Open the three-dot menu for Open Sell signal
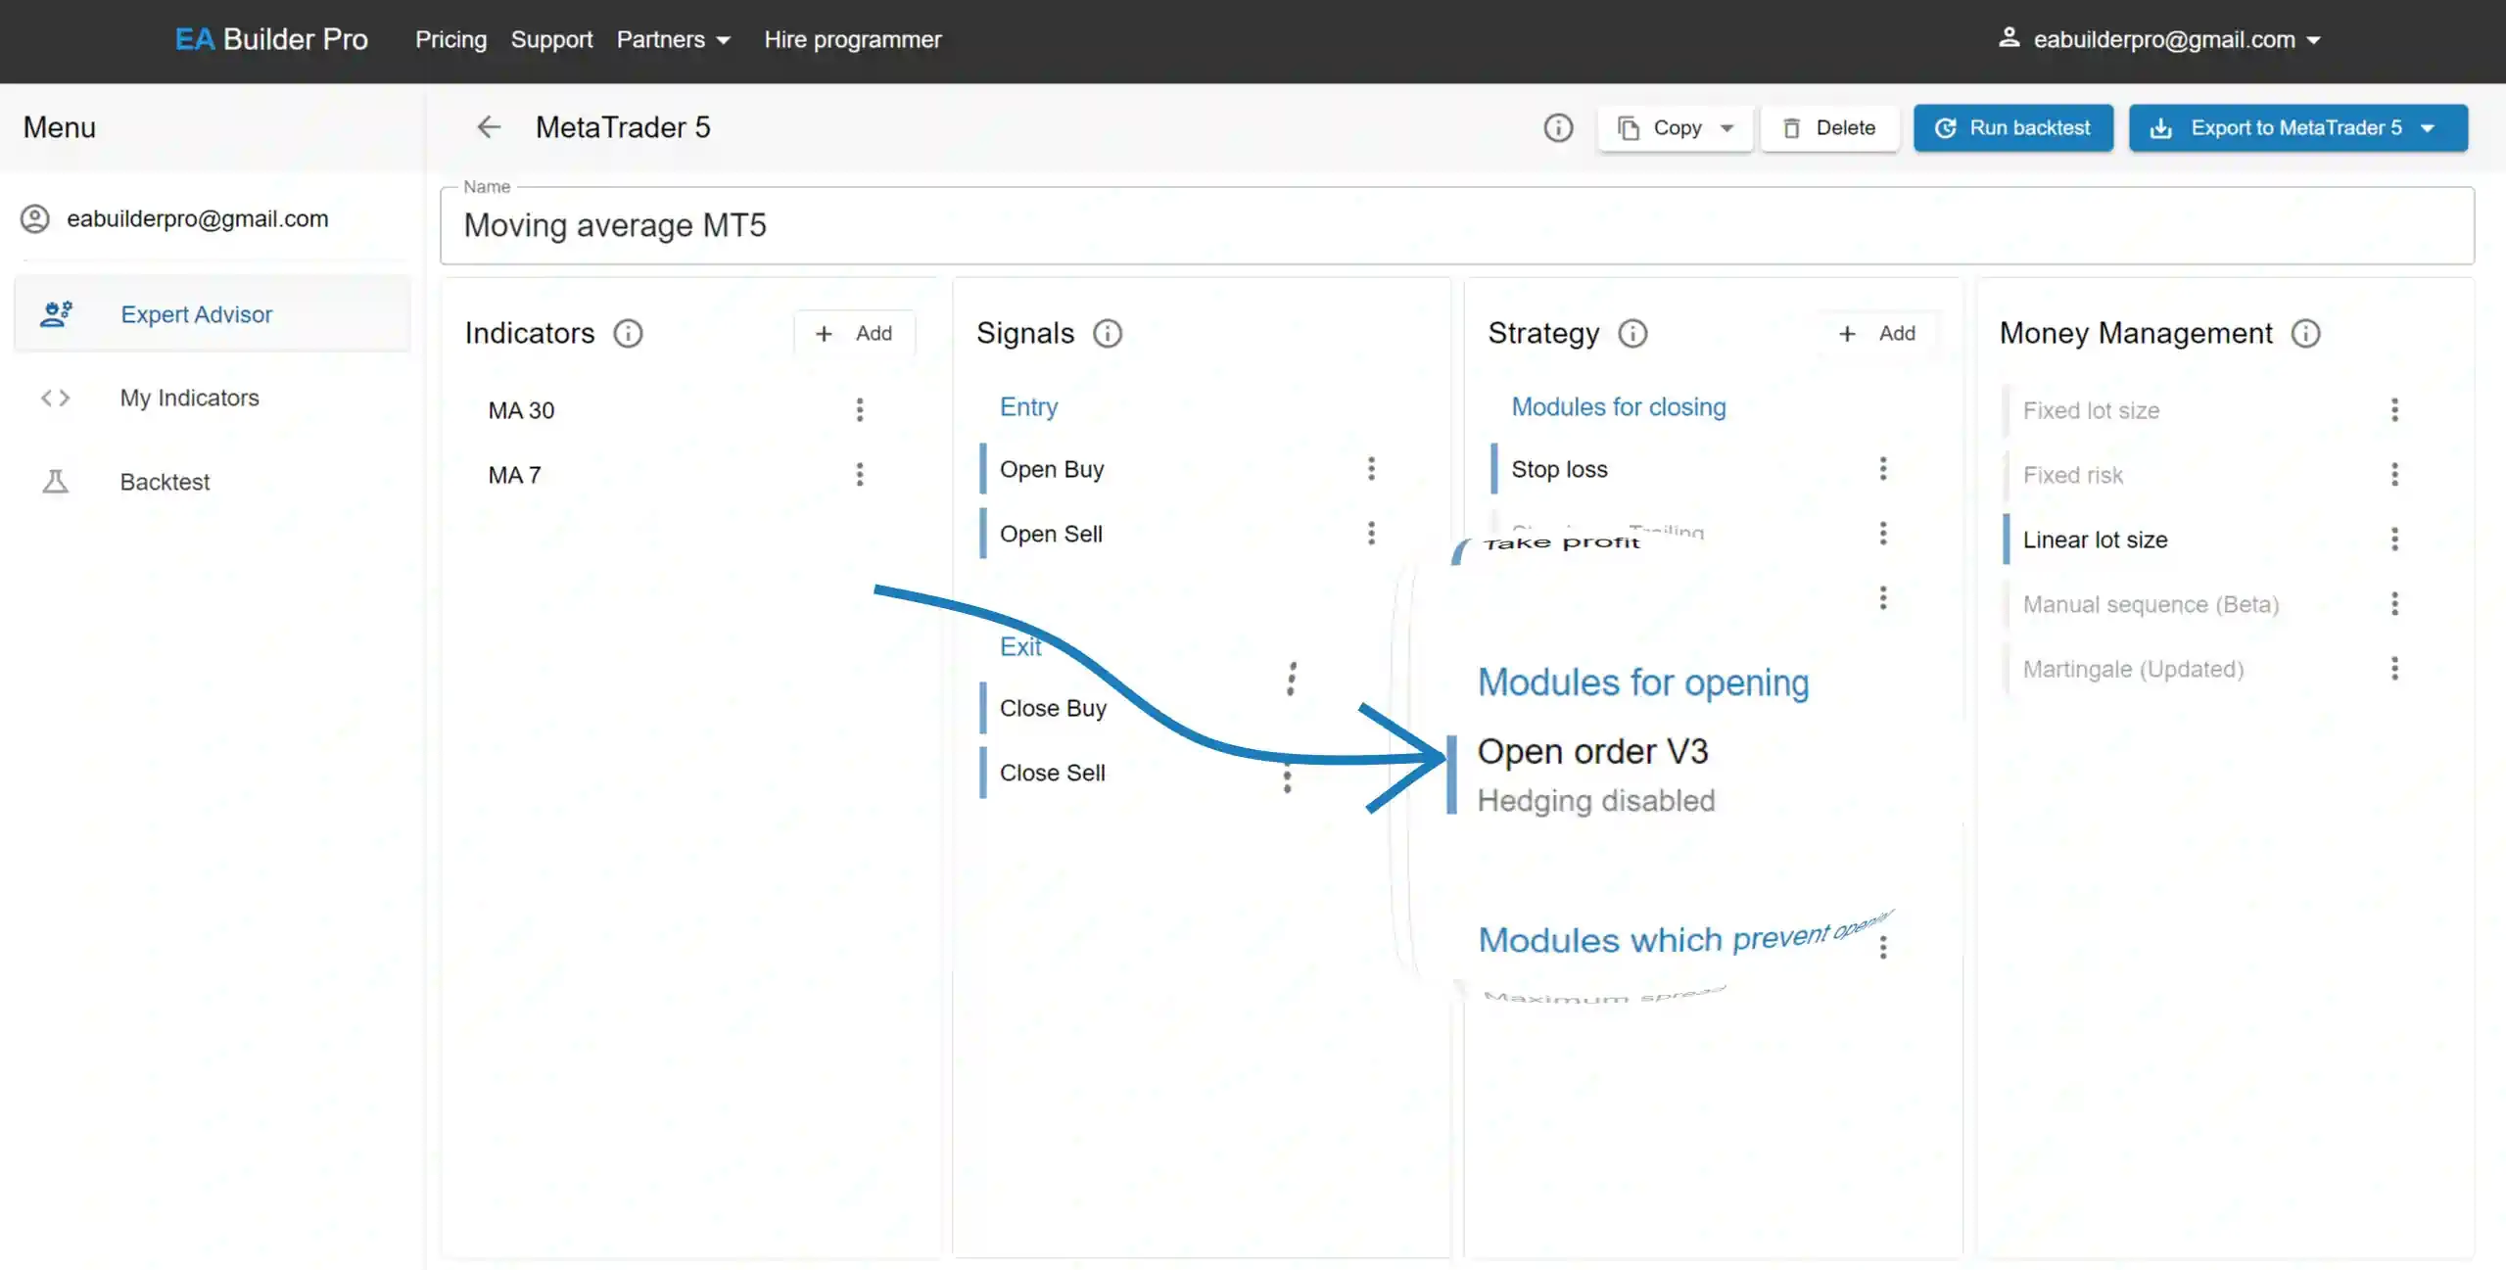This screenshot has width=2506, height=1270. coord(1371,534)
